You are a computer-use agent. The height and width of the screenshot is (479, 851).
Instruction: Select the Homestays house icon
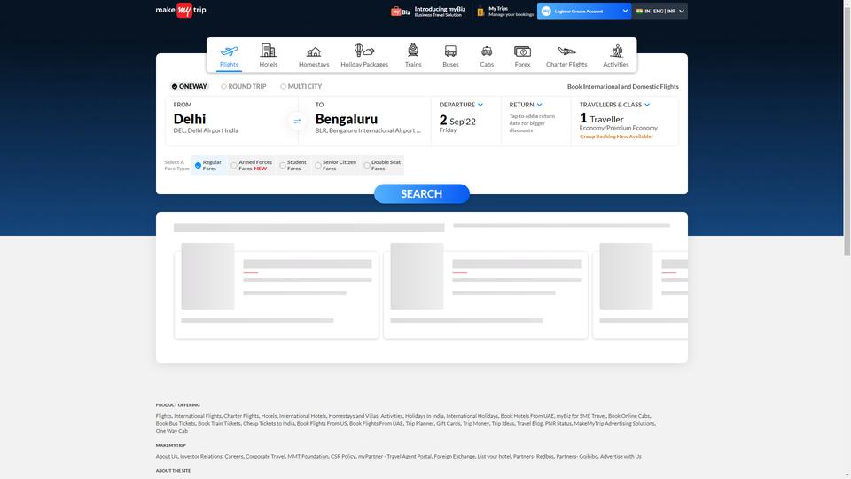point(314,52)
